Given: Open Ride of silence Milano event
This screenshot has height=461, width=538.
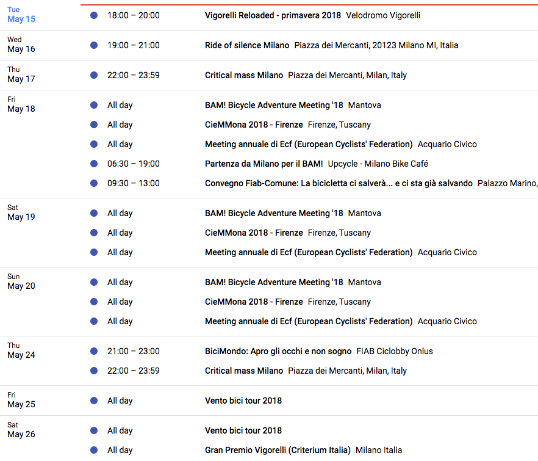Looking at the screenshot, I should point(247,45).
